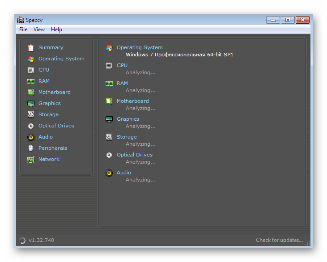The height and width of the screenshot is (262, 327).
Task: Click RAM heading in summary panel
Action: pyautogui.click(x=122, y=83)
